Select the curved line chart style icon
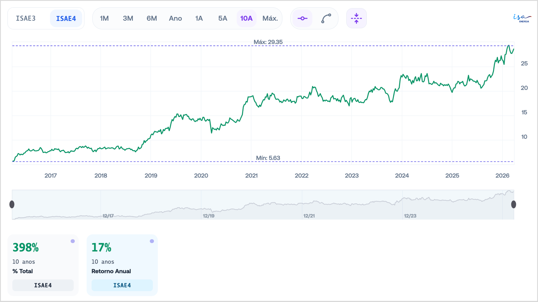The width and height of the screenshot is (538, 302). (x=326, y=18)
